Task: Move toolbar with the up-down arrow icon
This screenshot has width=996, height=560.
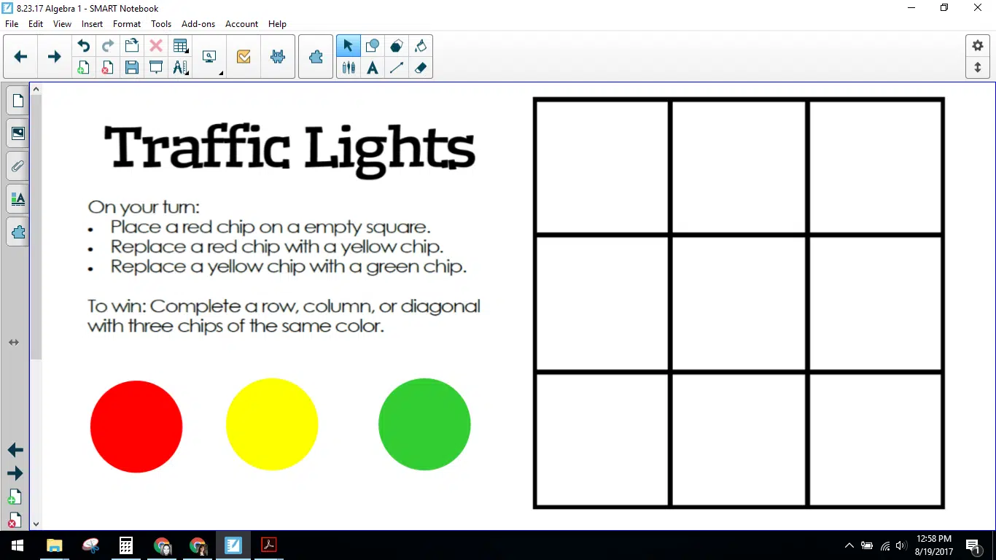Action: [978, 68]
